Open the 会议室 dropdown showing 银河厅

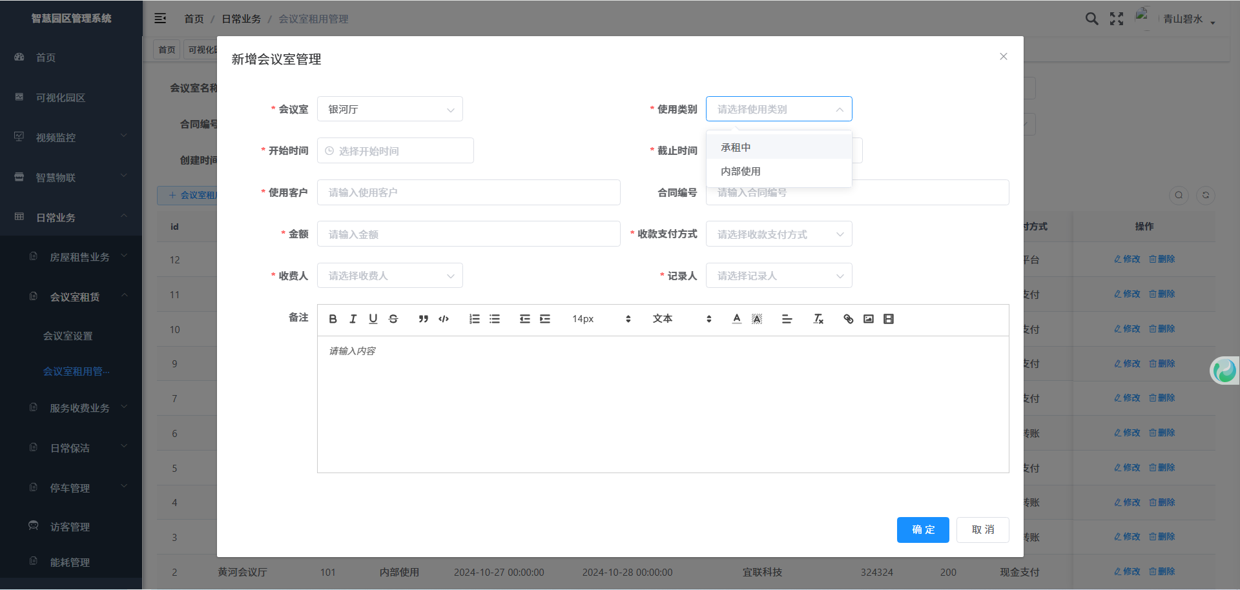click(389, 109)
